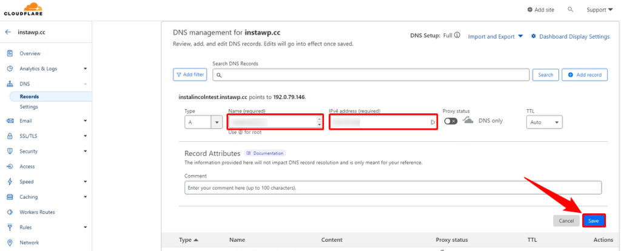Click the Rules funnel icon
621x251 pixels.
click(10, 227)
